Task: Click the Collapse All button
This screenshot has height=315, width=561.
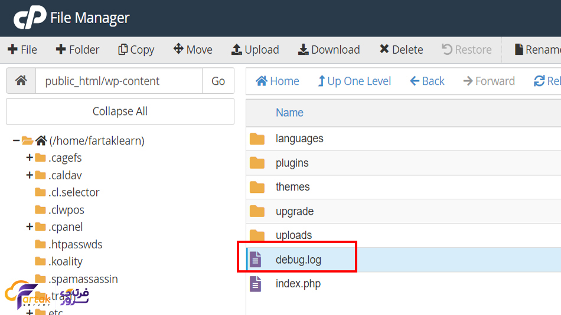Action: point(120,111)
